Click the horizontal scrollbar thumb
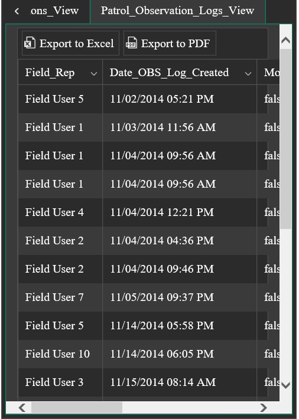The height and width of the screenshot is (419, 299). (77, 408)
